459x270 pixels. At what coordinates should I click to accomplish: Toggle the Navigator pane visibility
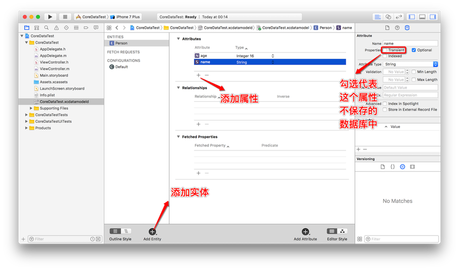pyautogui.click(x=412, y=17)
